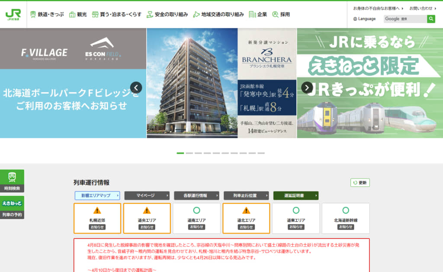Click the building icon beside 企業

point(252,14)
